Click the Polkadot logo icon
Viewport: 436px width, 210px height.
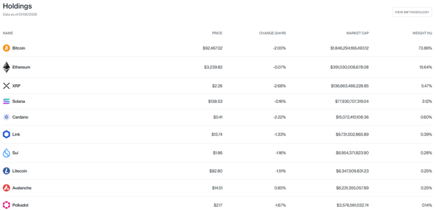point(6,205)
